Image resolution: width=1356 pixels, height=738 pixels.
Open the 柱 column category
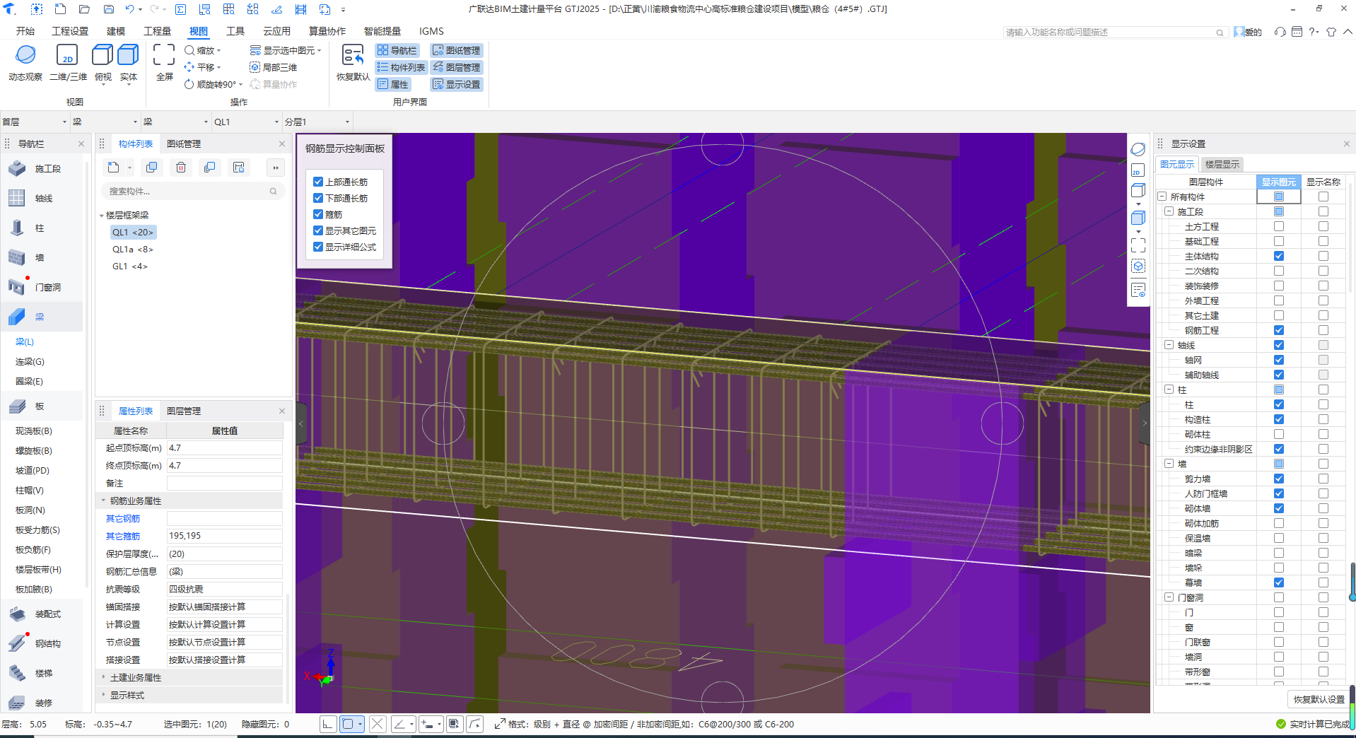point(42,228)
